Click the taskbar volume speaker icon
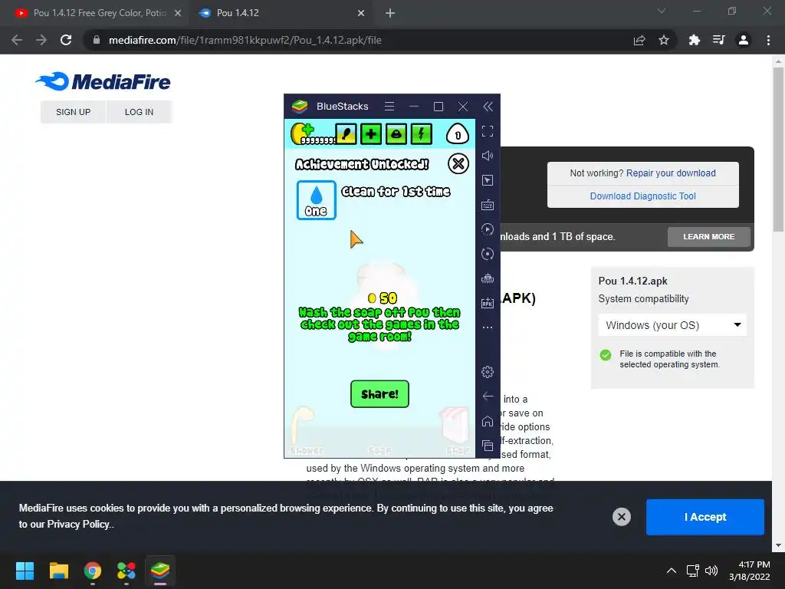This screenshot has width=785, height=589. point(711,571)
